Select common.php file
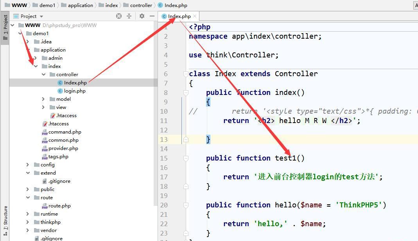 point(63,140)
